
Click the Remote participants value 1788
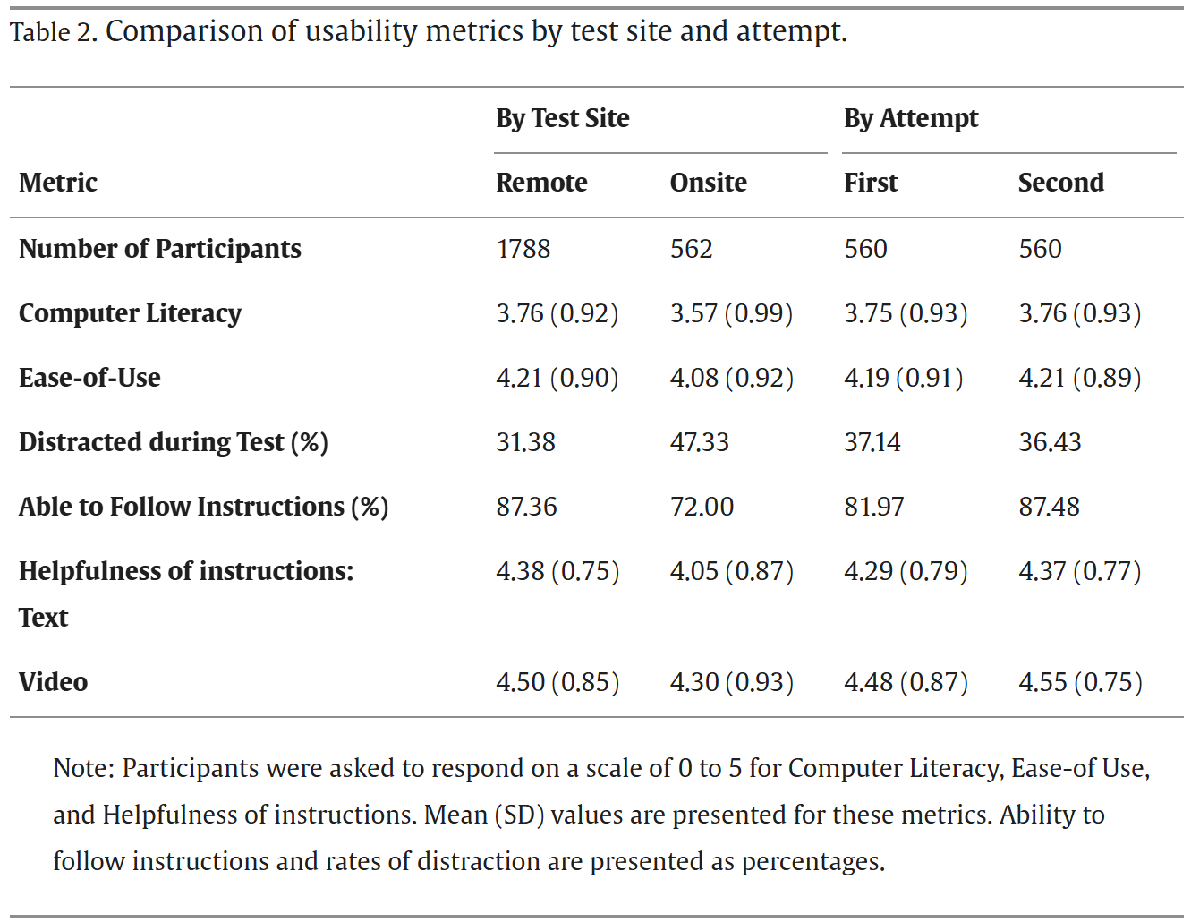(x=523, y=249)
